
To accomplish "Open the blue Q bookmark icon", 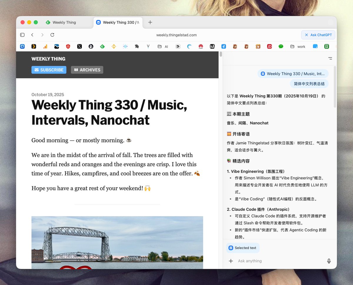I will [x=22, y=46].
